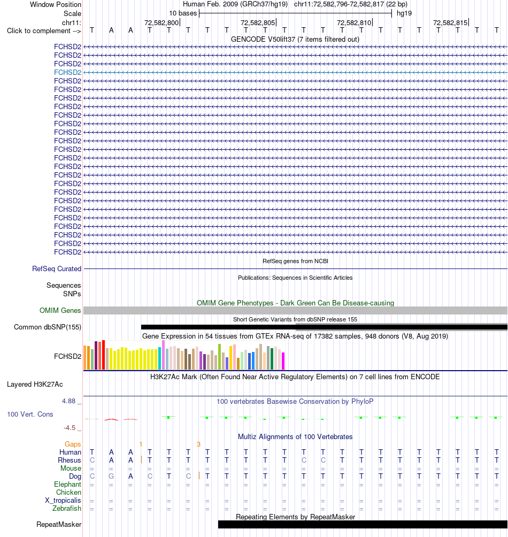Viewport: 508px width, 537px height.
Task: Click the 'chr11:' ruler label
Action: click(72, 22)
